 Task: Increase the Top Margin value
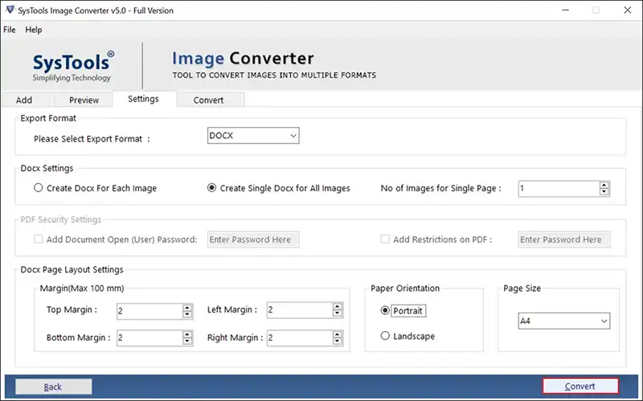click(187, 308)
